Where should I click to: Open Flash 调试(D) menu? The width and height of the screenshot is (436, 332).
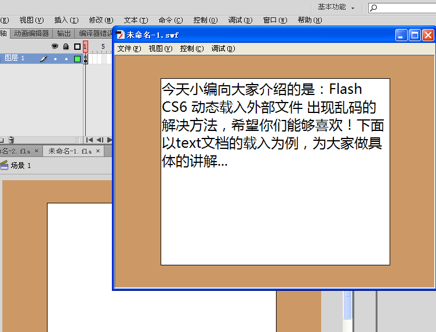[x=240, y=20]
